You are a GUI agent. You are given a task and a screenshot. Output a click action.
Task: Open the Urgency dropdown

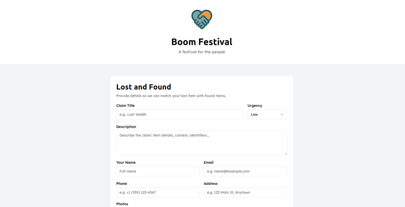(267, 114)
